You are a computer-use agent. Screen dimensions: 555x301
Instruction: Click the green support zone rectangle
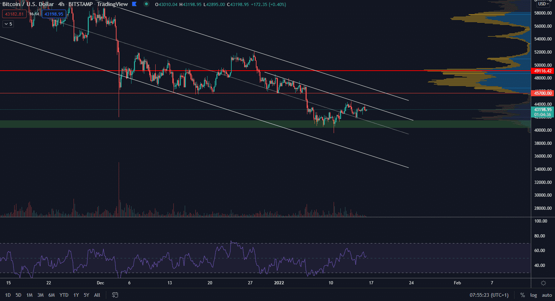(x=213, y=124)
